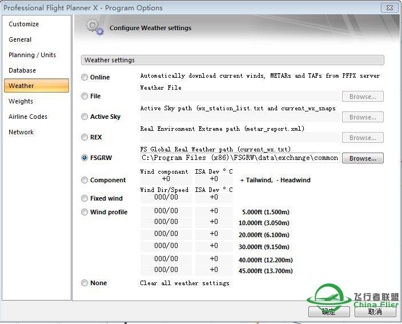
Task: Pick the None weather option
Action: [x=85, y=283]
